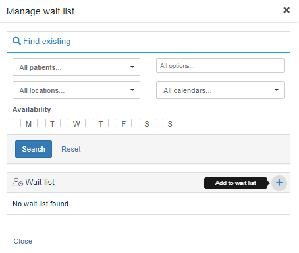Image resolution: width=299 pixels, height=253 pixels.
Task: Click the plus icon to add to wait list
Action: coord(279,183)
